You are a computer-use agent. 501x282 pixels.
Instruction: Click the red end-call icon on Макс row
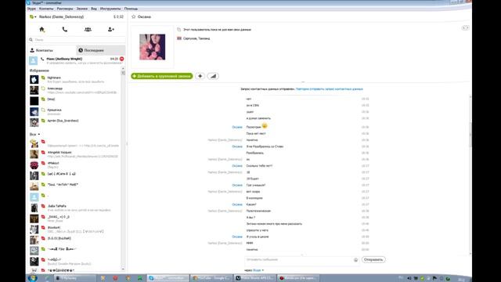click(122, 59)
